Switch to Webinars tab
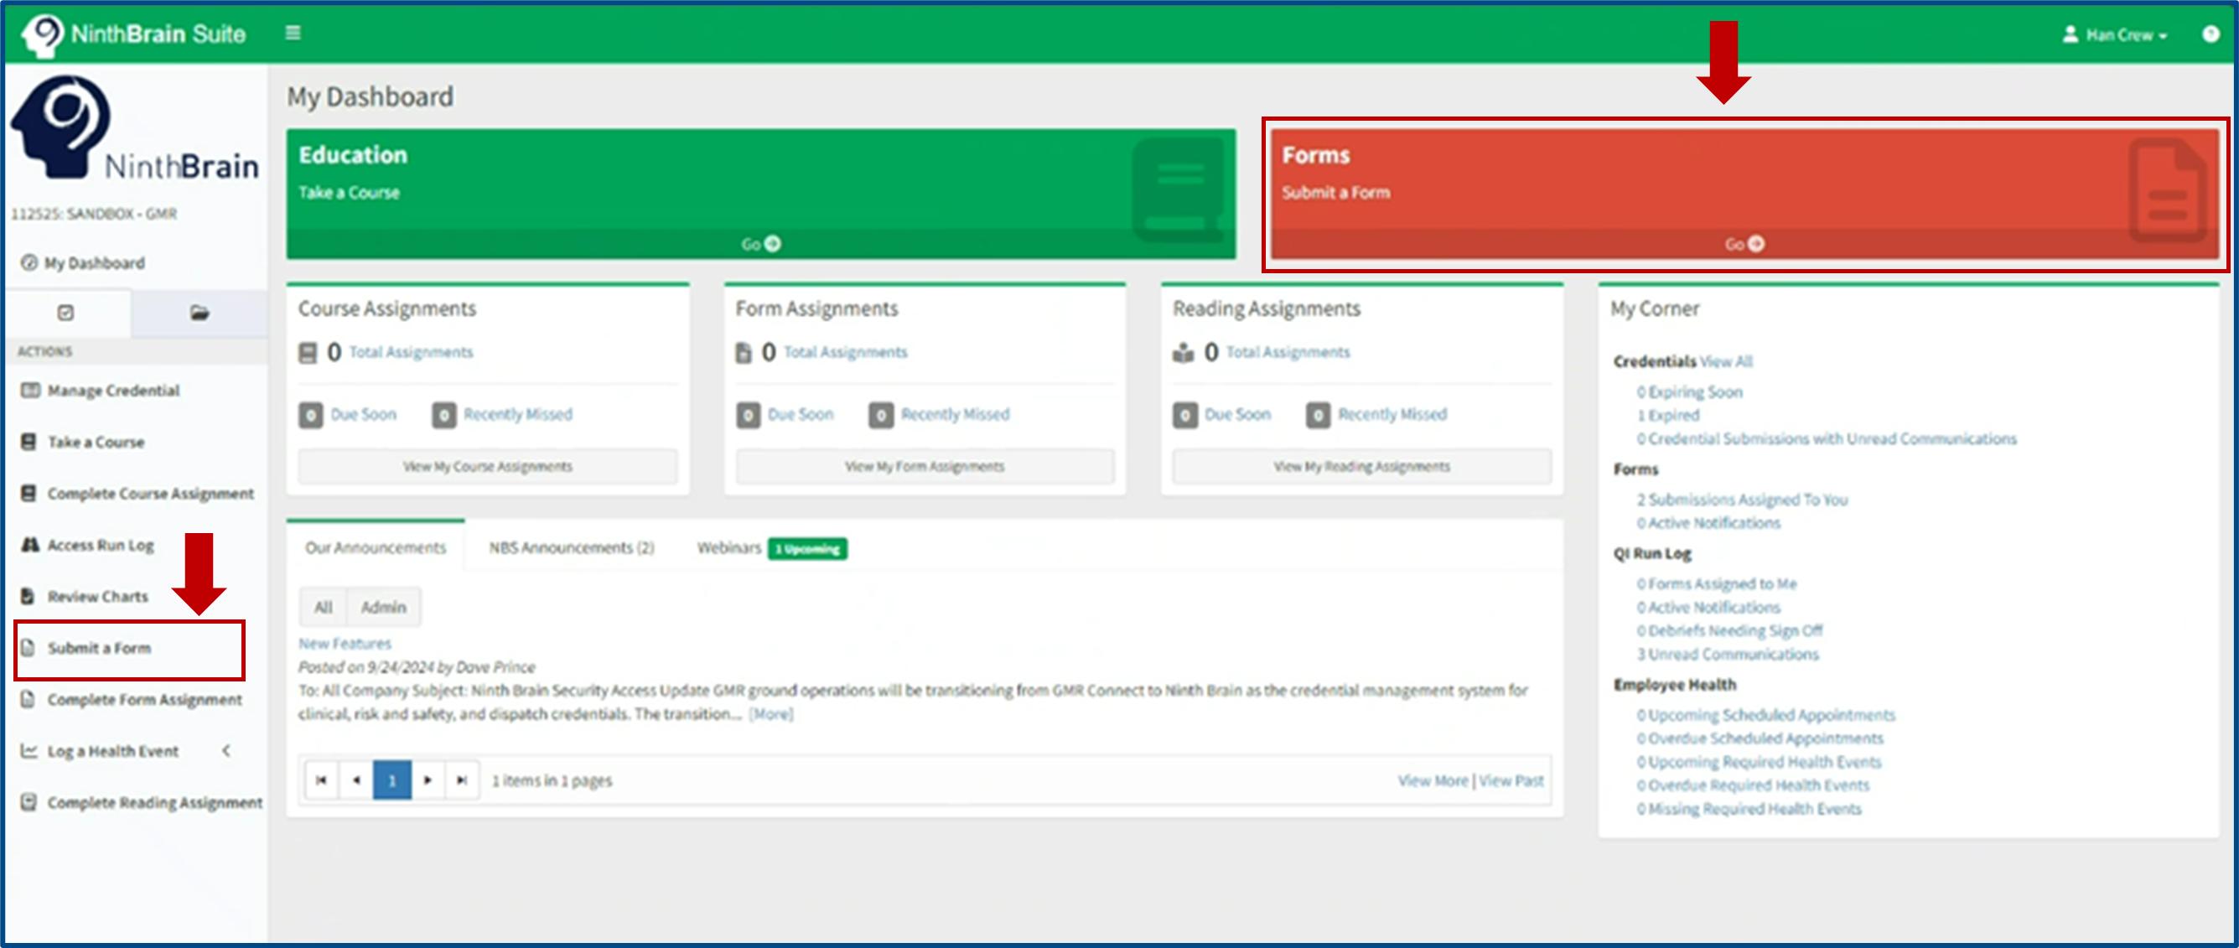This screenshot has width=2239, height=948. [x=728, y=547]
